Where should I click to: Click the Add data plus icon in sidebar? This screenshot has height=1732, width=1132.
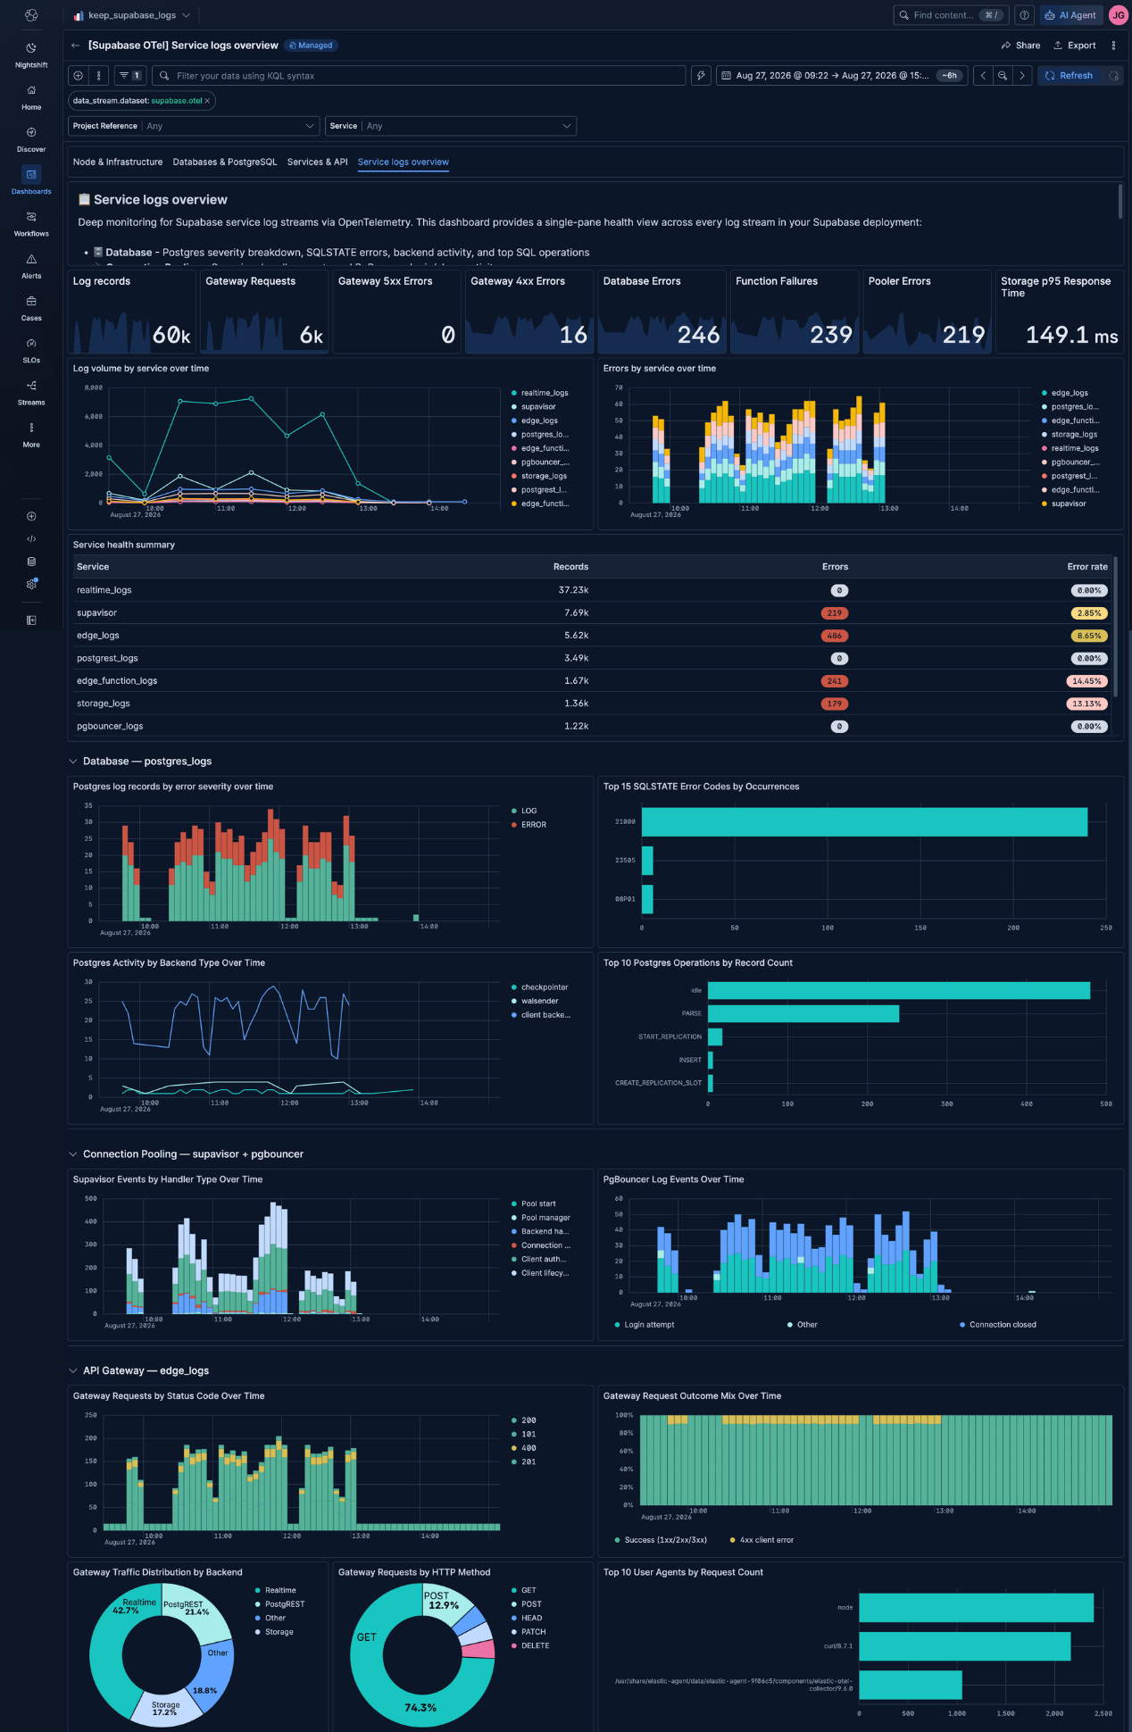[x=31, y=516]
